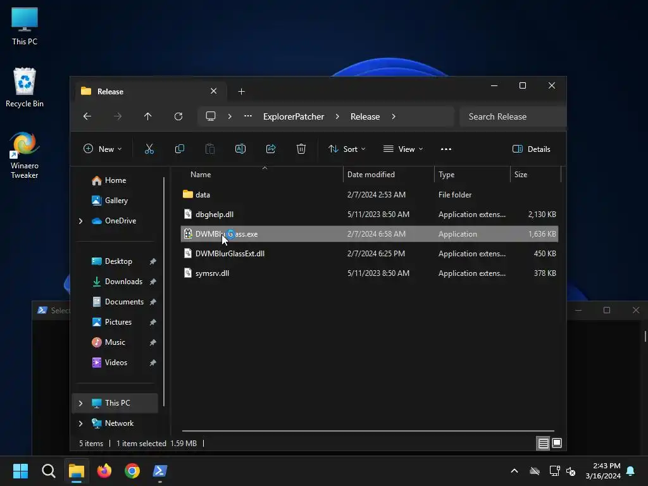The height and width of the screenshot is (486, 648).
Task: Click the horizontal scrollbar of file list
Action: [368, 430]
